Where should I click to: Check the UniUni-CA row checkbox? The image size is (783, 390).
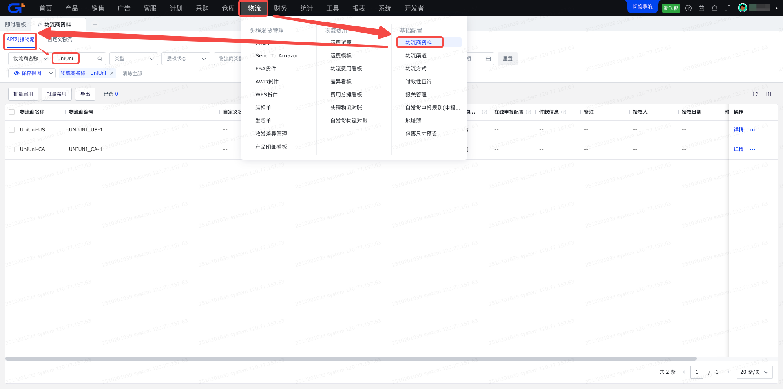[x=12, y=149]
